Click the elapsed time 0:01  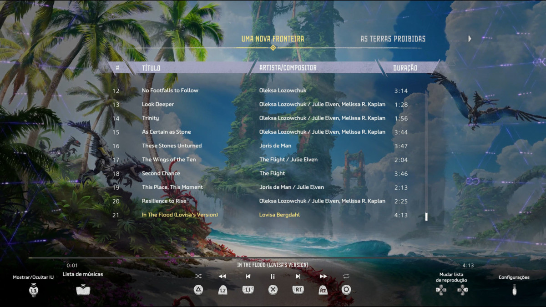point(72,266)
